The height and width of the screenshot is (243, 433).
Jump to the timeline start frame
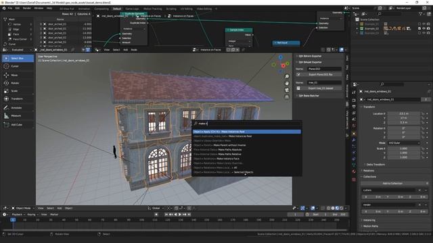tap(166, 215)
